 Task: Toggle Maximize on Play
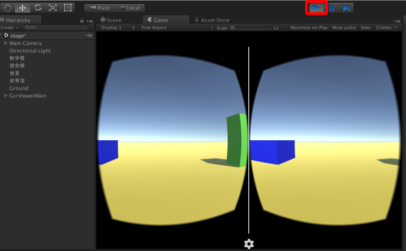[x=309, y=27]
